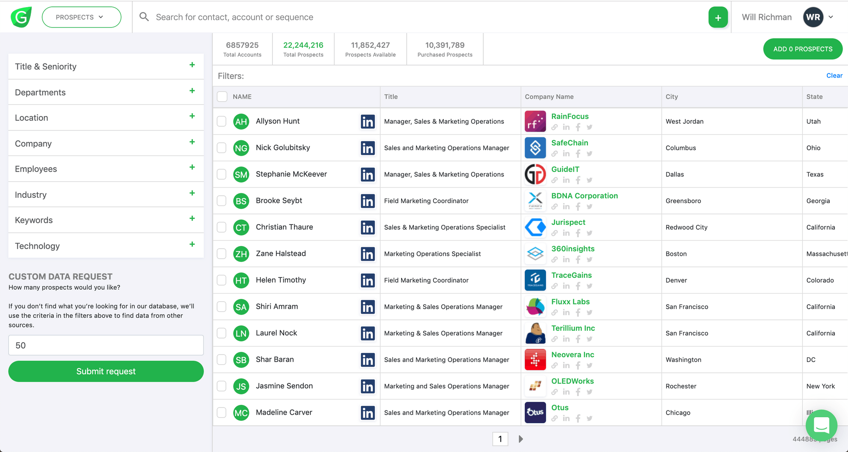Open Shar Baran's LinkedIn icon
The height and width of the screenshot is (452, 848).
pos(368,360)
